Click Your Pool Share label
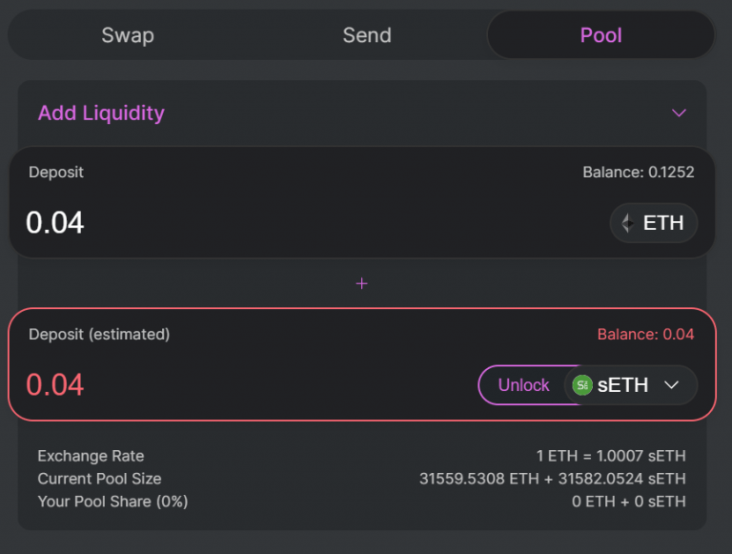Image resolution: width=732 pixels, height=554 pixels. pyautogui.click(x=112, y=502)
